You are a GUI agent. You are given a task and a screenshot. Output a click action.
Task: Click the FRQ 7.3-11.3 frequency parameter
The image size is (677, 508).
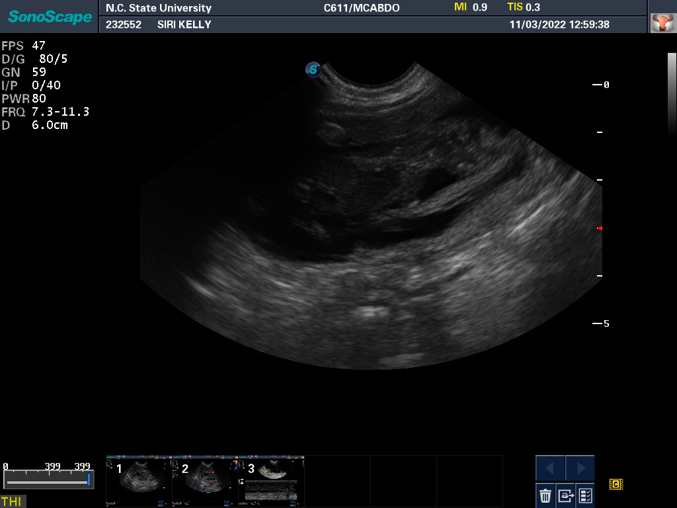click(45, 112)
